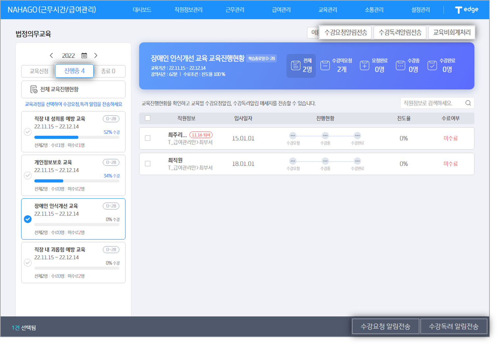The image size is (499, 346).
Task: Click progress bar of 장애인 인식개선 교육
Action: click(x=77, y=225)
